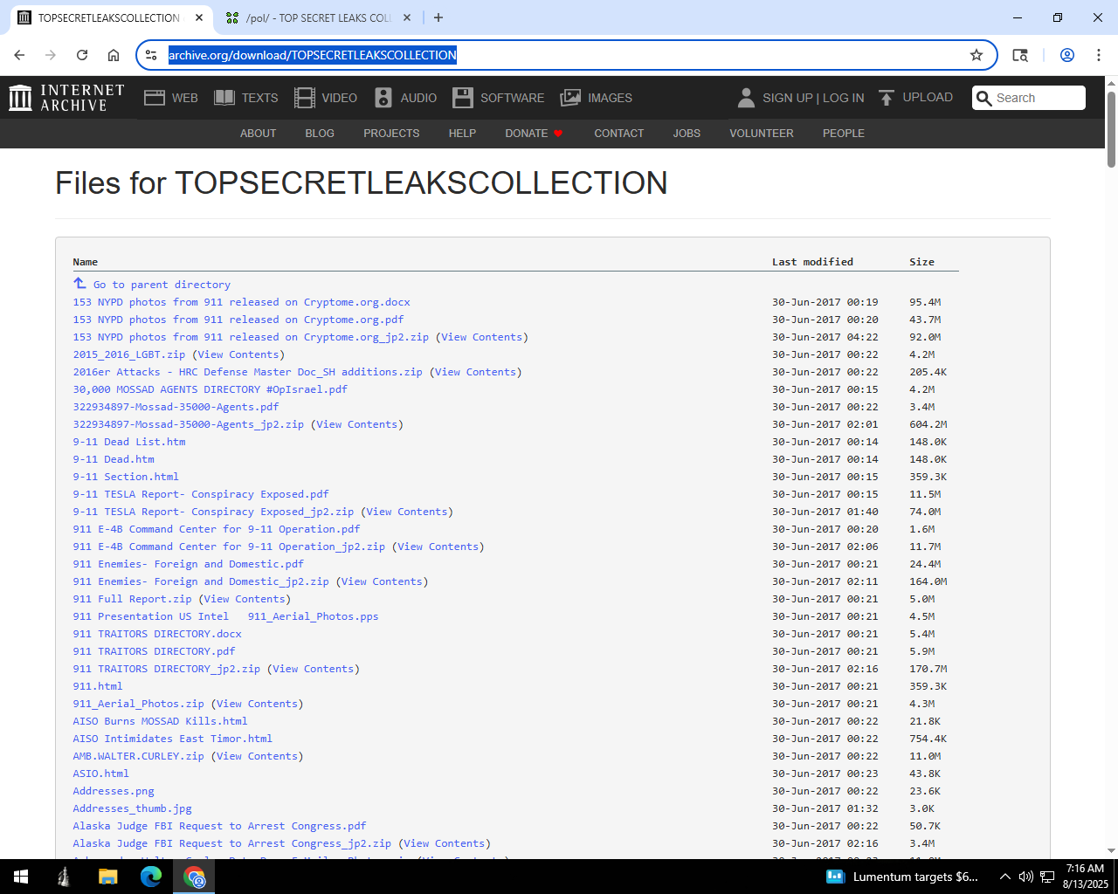Open the BLOG menu item
1118x894 pixels.
320,134
